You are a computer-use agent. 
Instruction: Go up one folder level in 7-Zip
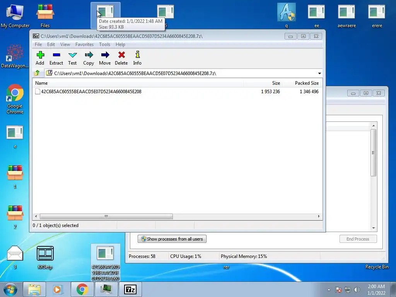point(37,73)
